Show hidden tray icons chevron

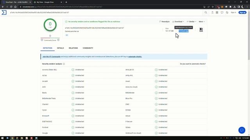tap(221, 138)
